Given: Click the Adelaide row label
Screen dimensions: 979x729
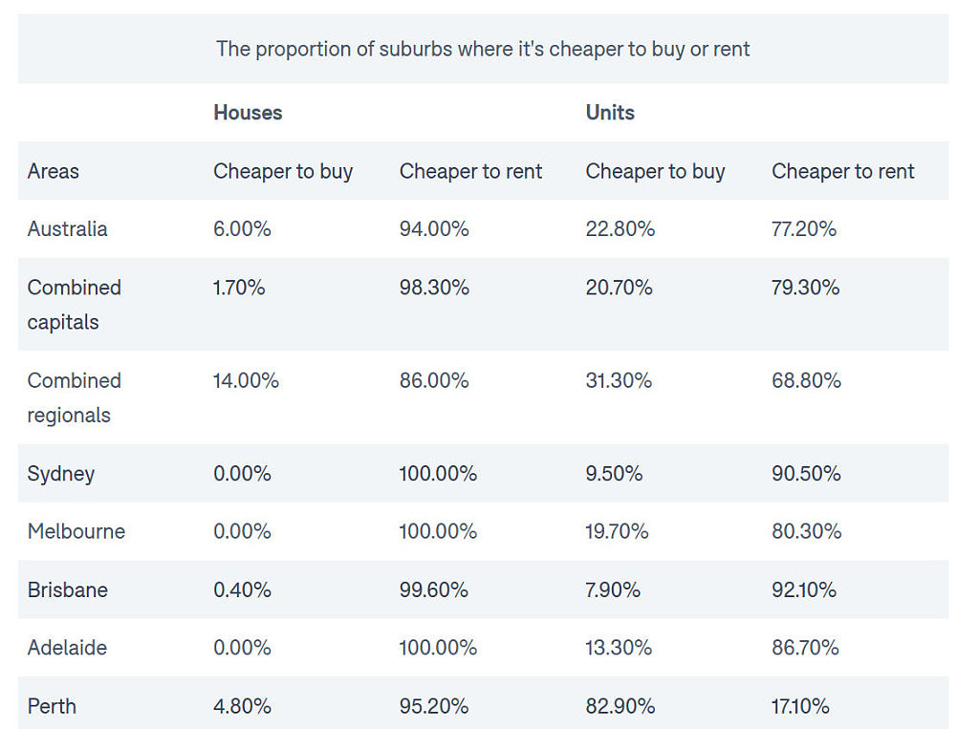Looking at the screenshot, I should (x=67, y=647).
